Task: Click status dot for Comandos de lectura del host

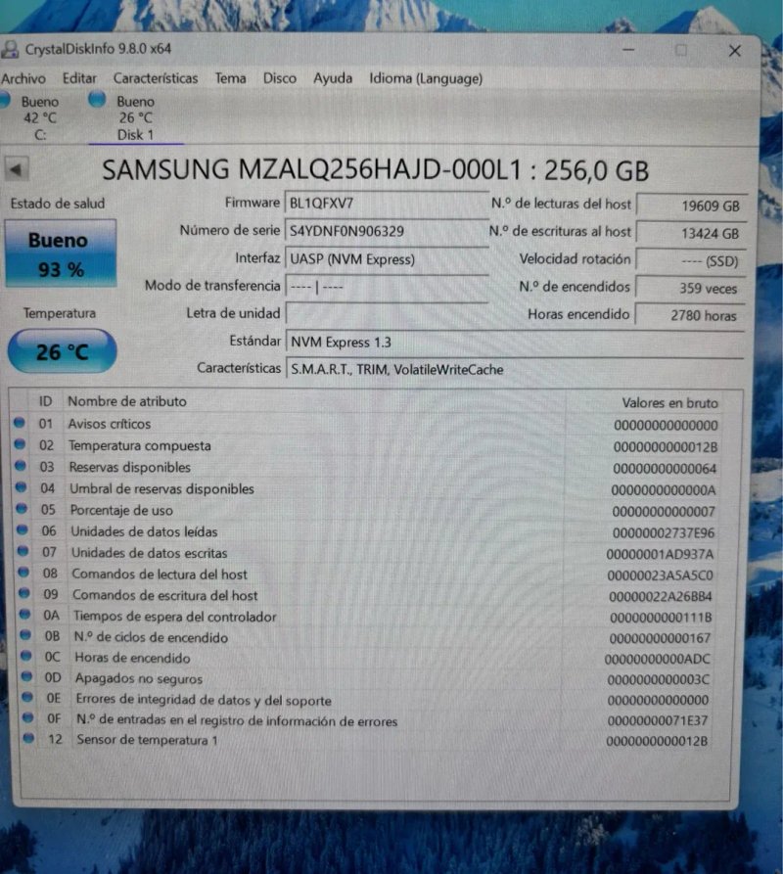Action: 23,573
